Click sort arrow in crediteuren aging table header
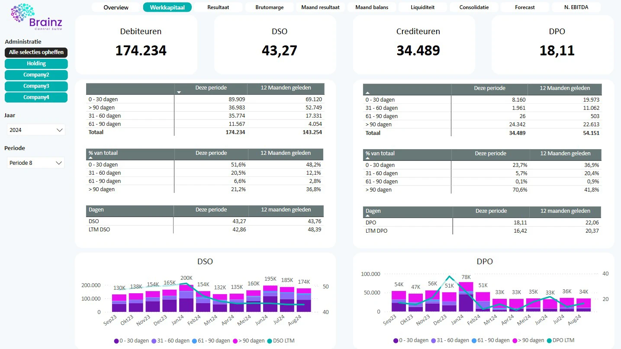This screenshot has height=349, width=621. tap(368, 93)
